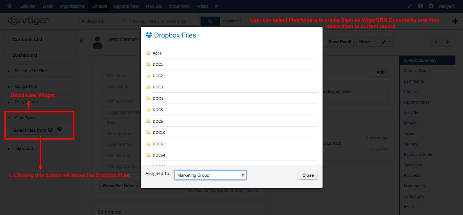Viewport: 463px width, 215px height.
Task: Open the Advanced search link
Action: tap(232, 21)
